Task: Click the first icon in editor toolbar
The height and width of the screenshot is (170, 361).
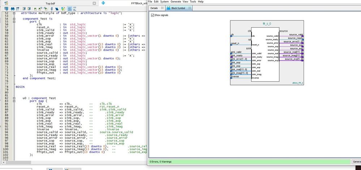Action: pyautogui.click(x=6, y=9)
